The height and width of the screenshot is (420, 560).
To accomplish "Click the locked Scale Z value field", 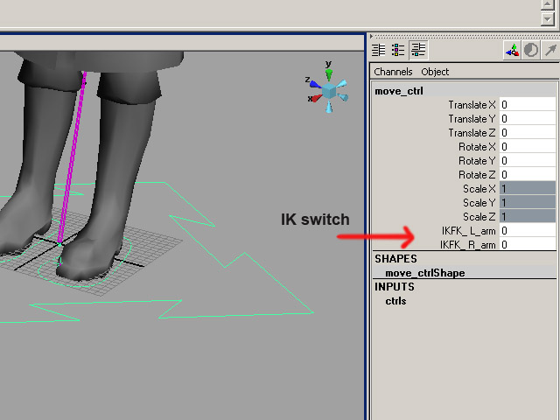I will pos(528,216).
